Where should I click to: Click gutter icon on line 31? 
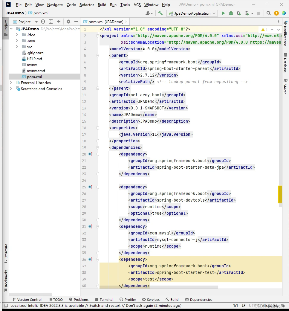pos(91,226)
